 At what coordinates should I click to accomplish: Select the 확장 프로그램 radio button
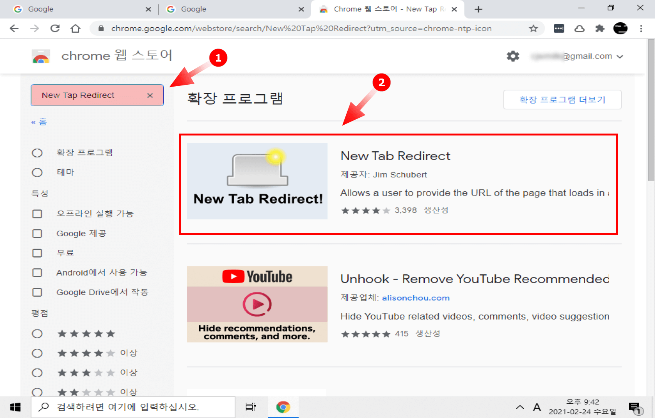point(37,153)
